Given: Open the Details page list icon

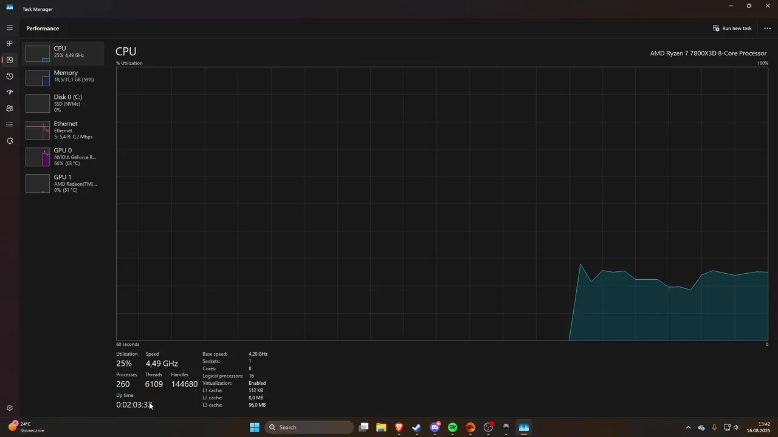Looking at the screenshot, I should click(x=10, y=124).
